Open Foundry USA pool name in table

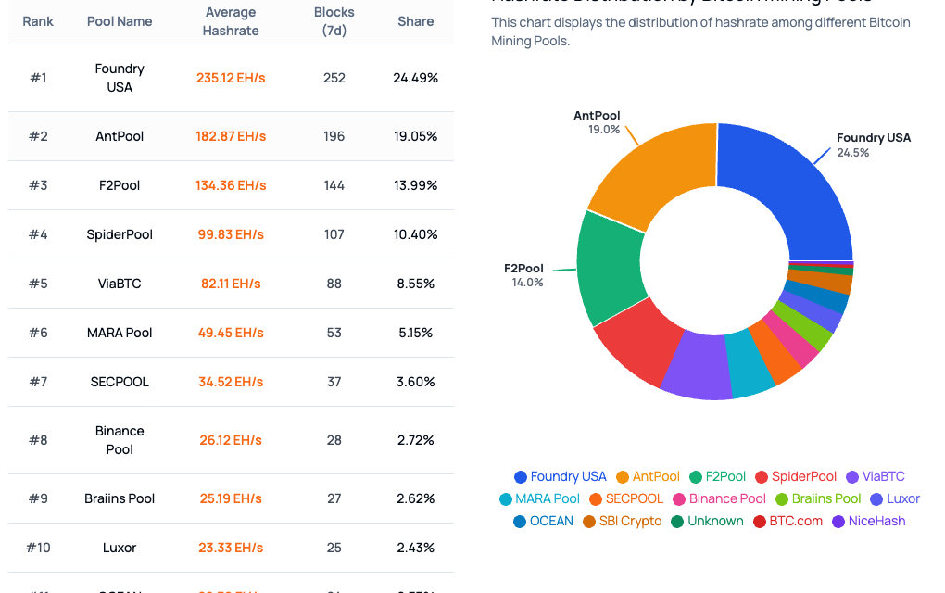[x=120, y=78]
